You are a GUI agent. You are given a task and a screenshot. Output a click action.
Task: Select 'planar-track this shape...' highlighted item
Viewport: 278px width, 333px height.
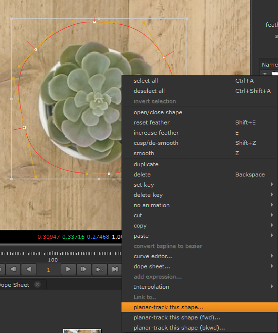click(200, 307)
